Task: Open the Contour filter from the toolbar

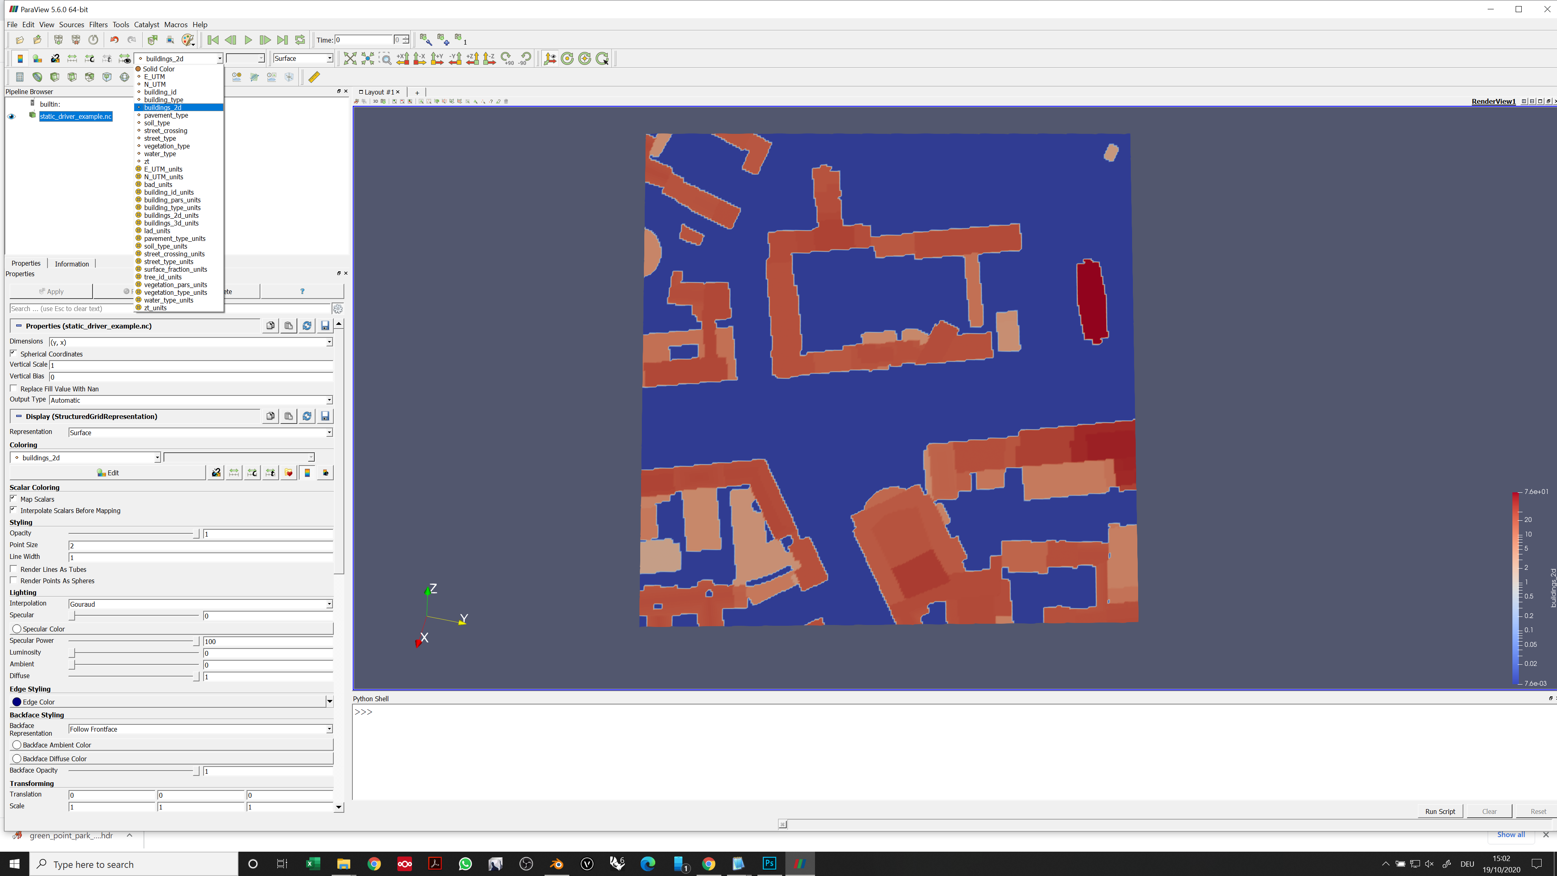Action: 37,77
